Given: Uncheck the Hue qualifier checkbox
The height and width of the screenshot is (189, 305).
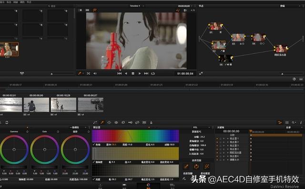Looking at the screenshot, I should [x=94, y=145].
